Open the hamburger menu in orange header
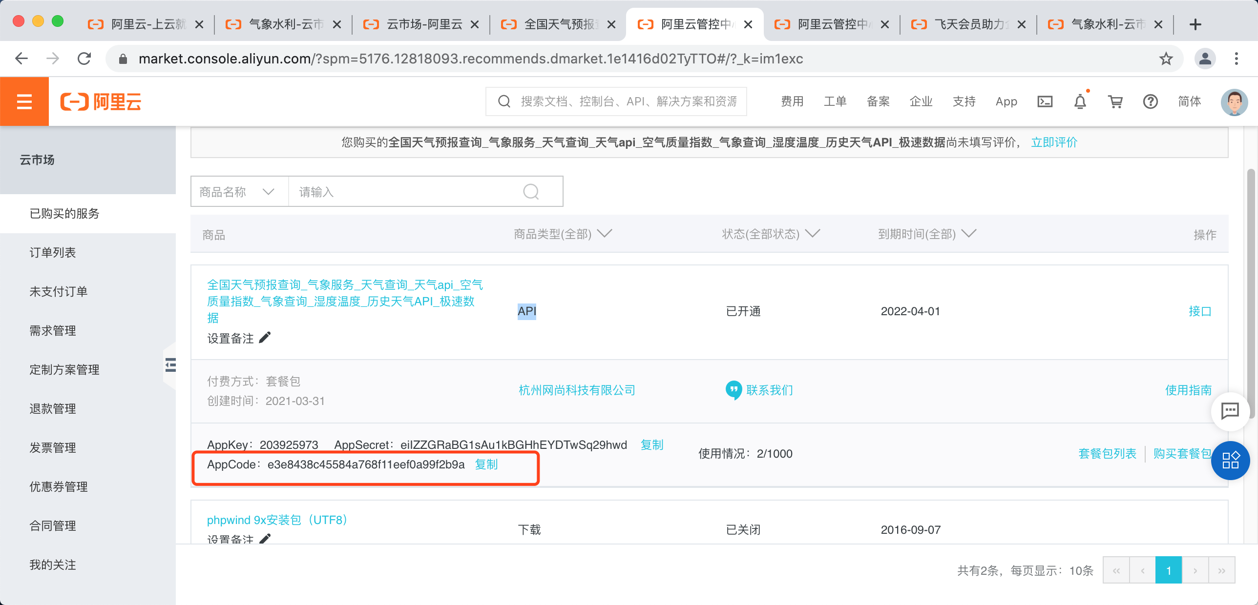This screenshot has height=605, width=1258. pyautogui.click(x=24, y=101)
